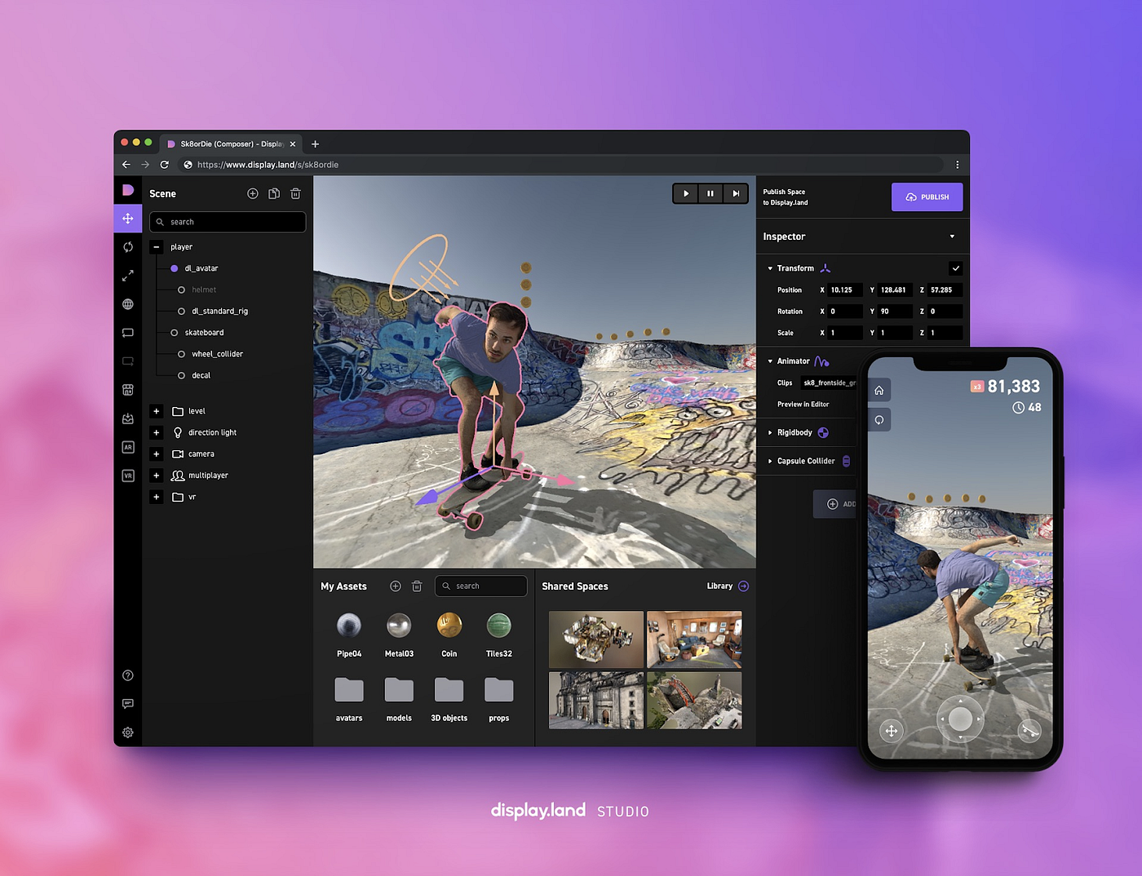The height and width of the screenshot is (876, 1142).
Task: Expand the camera item
Action: pos(157,454)
